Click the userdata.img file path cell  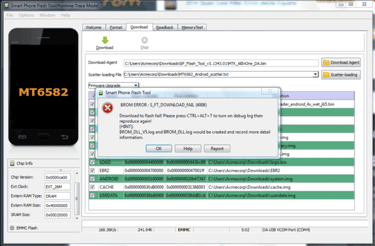pos(280,196)
